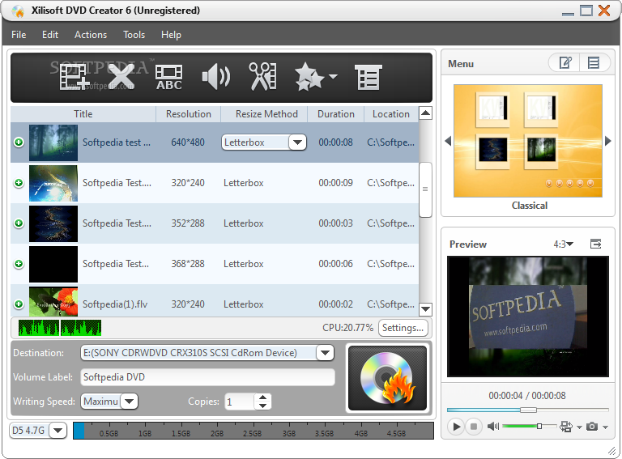
Task: Click the menu template list icon
Action: point(594,62)
